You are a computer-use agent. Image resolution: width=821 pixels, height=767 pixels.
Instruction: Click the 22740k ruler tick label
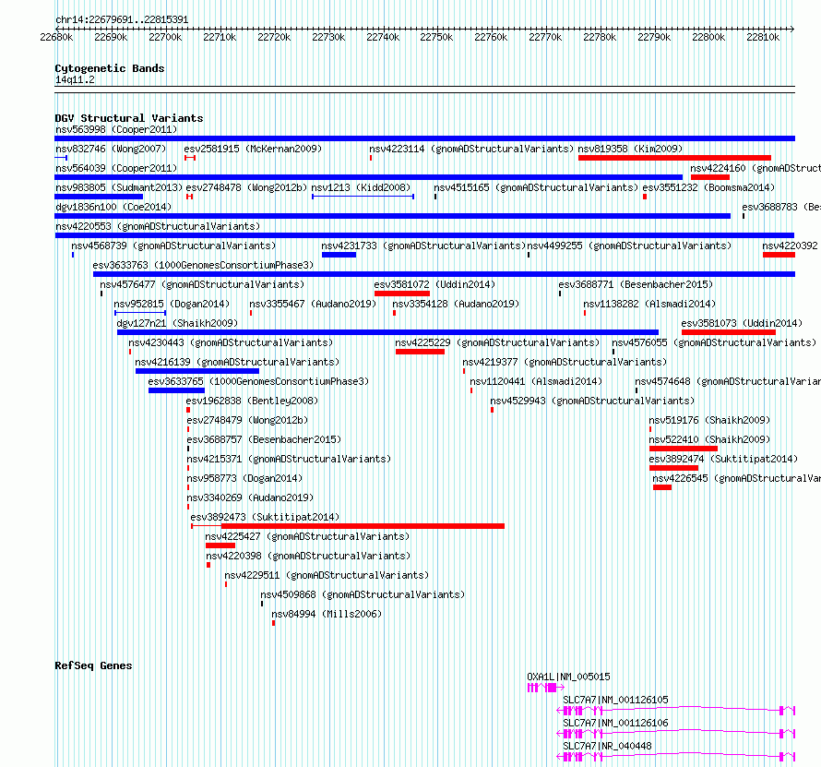click(x=383, y=37)
